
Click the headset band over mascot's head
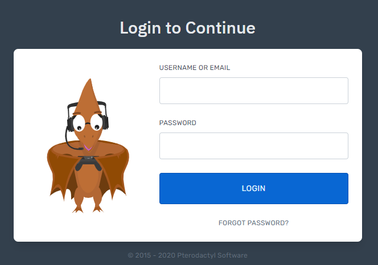click(87, 105)
